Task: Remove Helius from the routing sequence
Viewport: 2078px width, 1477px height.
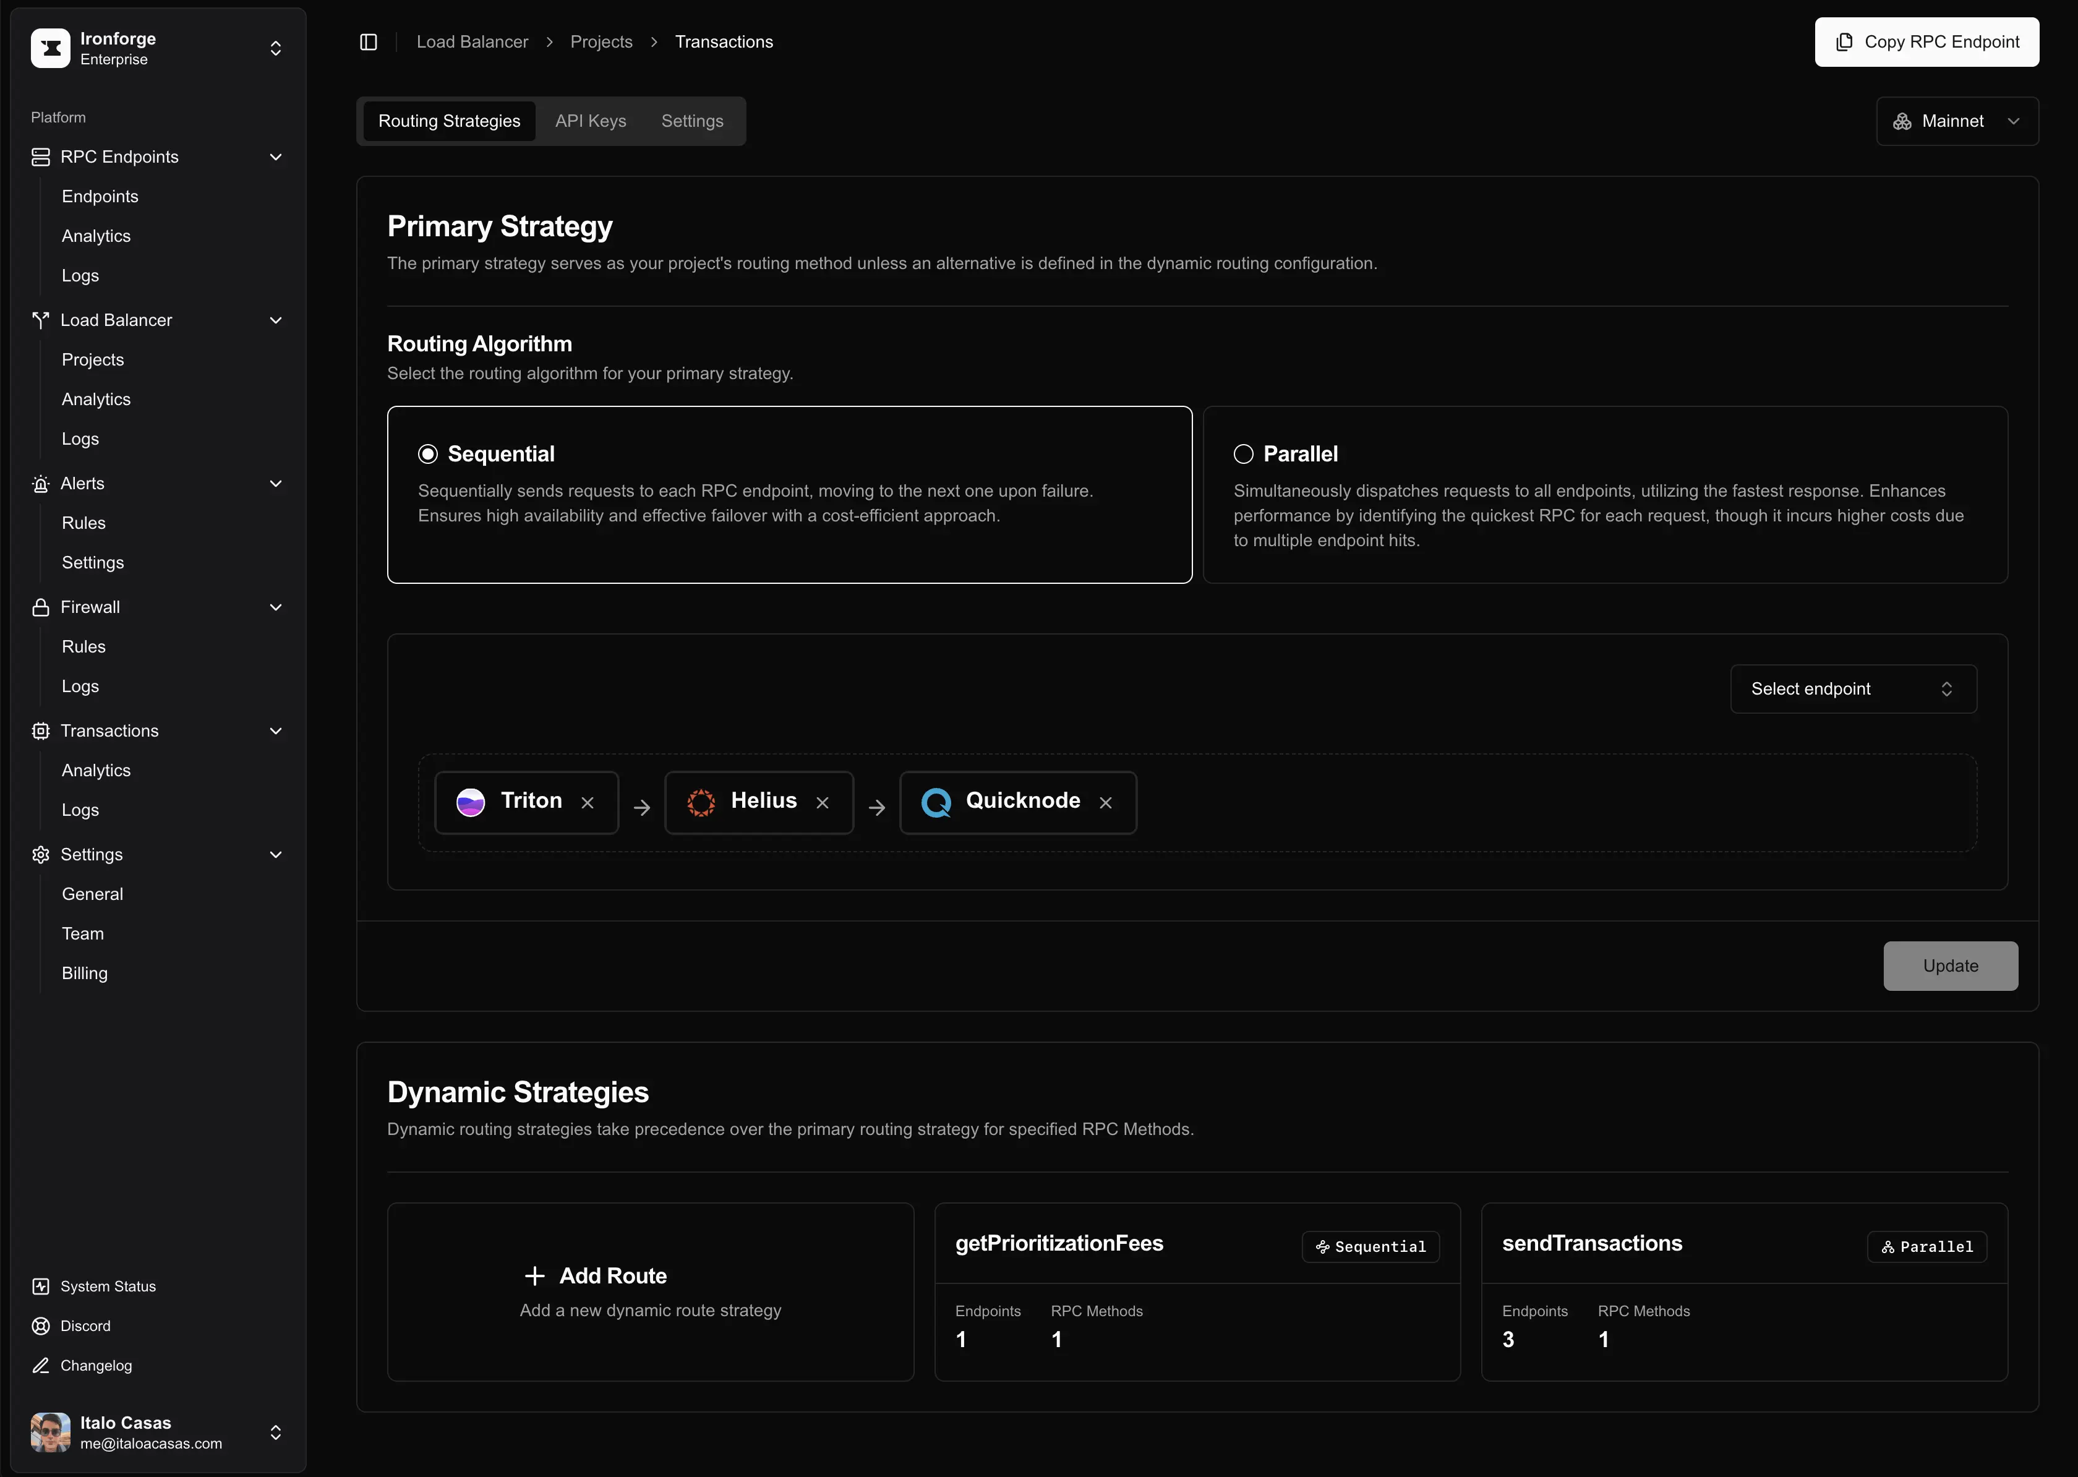Action: coord(822,803)
